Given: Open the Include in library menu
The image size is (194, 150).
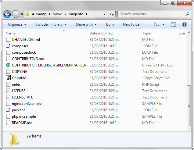Looking at the screenshot, I should (x=51, y=24).
